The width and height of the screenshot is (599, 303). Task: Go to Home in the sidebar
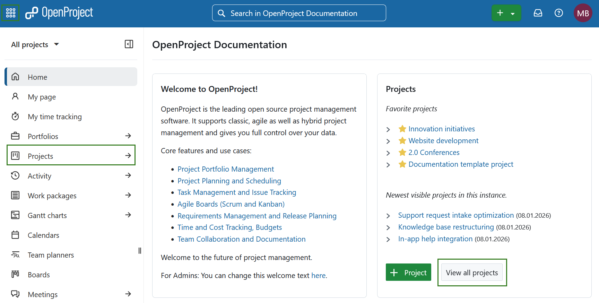click(71, 77)
